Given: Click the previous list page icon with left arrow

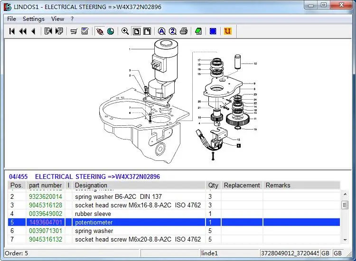Looking at the screenshot, I should 48,31.
